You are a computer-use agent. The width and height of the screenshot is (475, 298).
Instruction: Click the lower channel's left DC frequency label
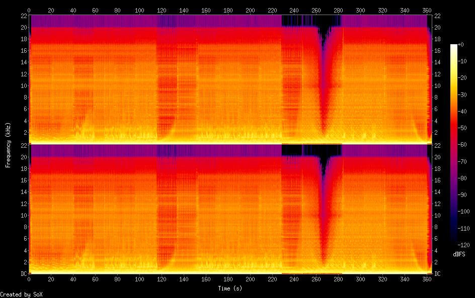click(23, 274)
